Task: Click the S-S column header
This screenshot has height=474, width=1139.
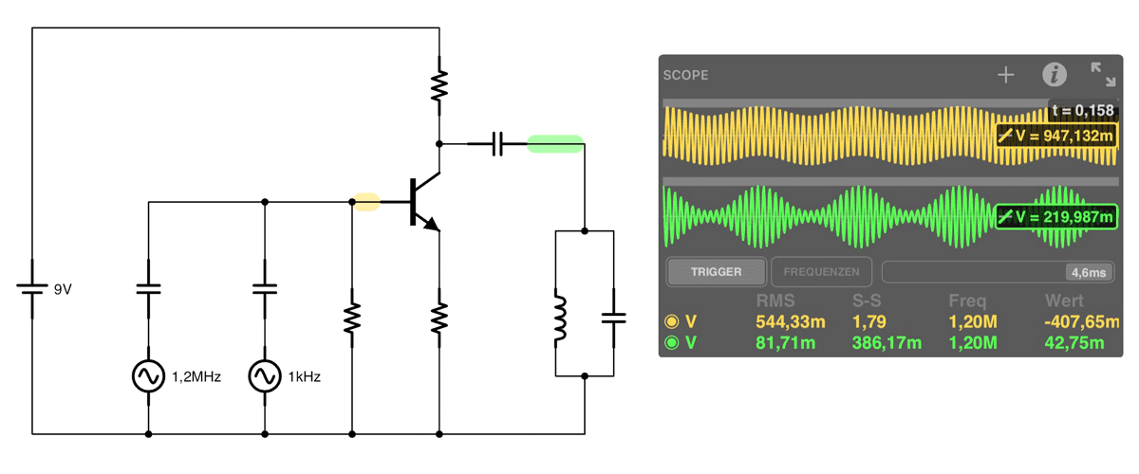Action: pos(868,301)
